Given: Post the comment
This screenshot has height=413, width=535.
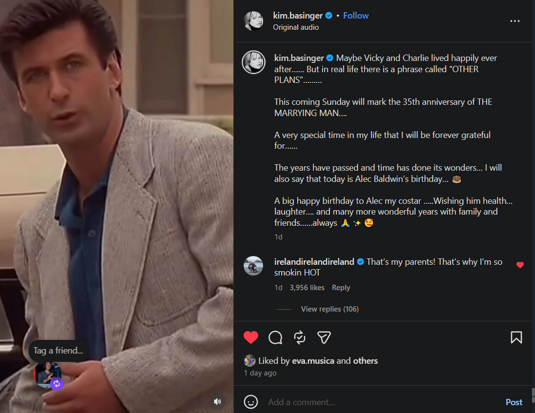Looking at the screenshot, I should coord(514,402).
